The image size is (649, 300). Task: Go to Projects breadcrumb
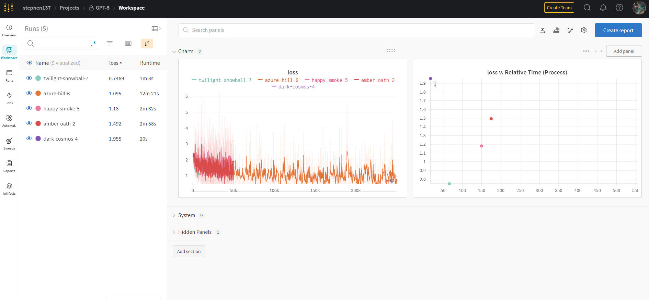(69, 8)
